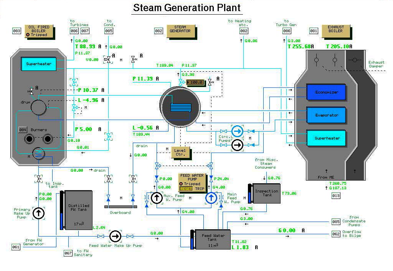Image resolution: width=393 pixels, height=271 pixels.
Task: Follow link 062 Overflow to Bilge
Action: 336,234
